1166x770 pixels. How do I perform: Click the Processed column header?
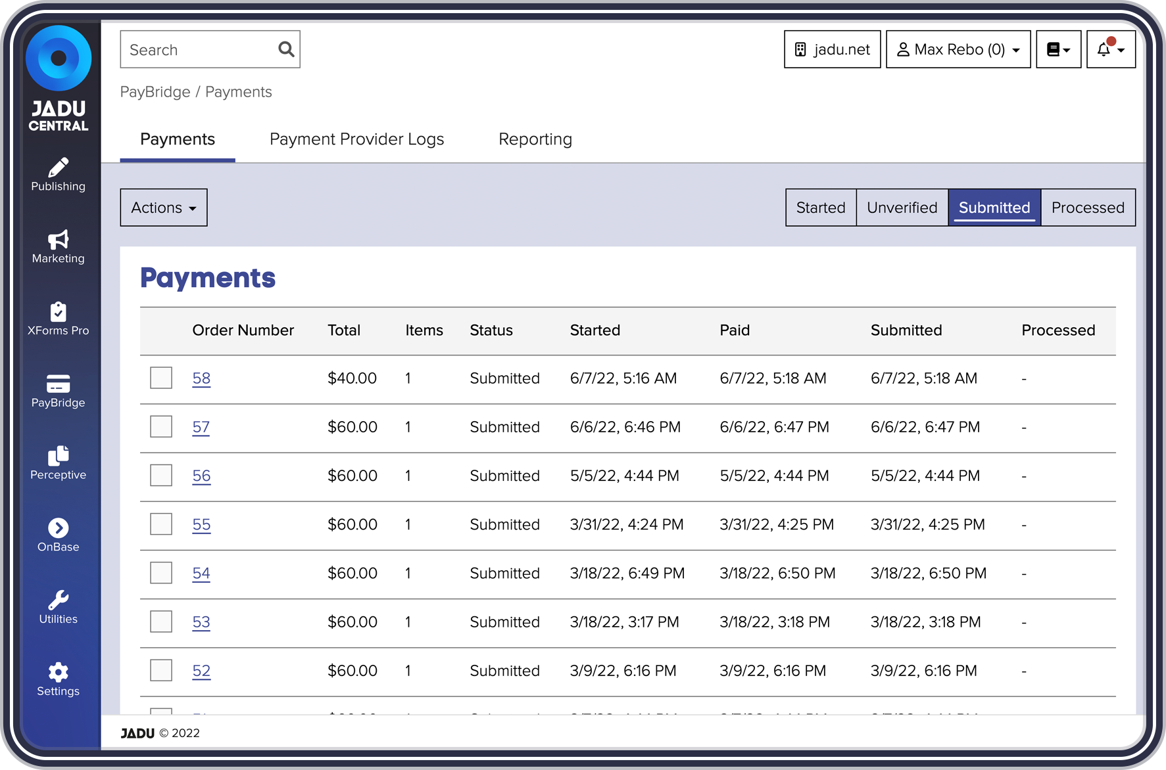pyautogui.click(x=1058, y=330)
